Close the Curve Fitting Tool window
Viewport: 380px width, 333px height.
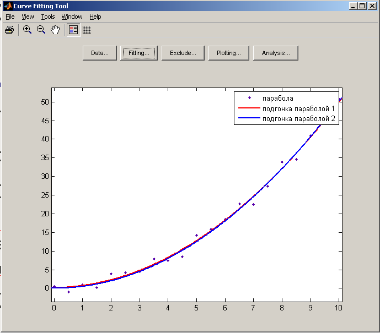(x=372, y=6)
